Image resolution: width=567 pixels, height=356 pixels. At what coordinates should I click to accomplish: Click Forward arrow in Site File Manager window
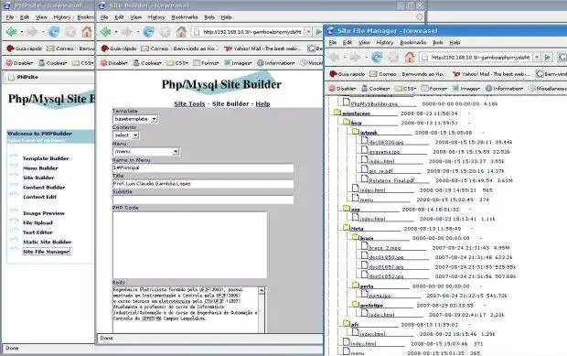(356, 57)
